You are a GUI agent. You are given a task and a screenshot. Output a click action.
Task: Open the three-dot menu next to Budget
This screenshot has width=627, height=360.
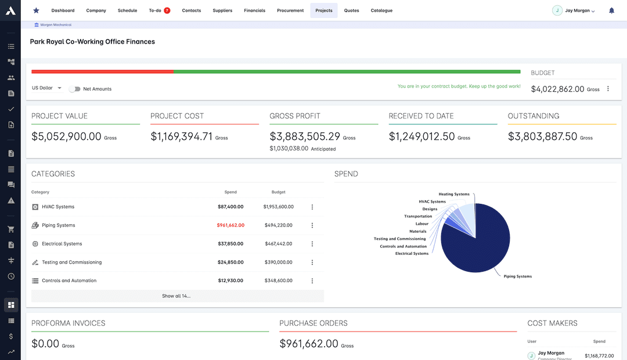[x=608, y=89]
